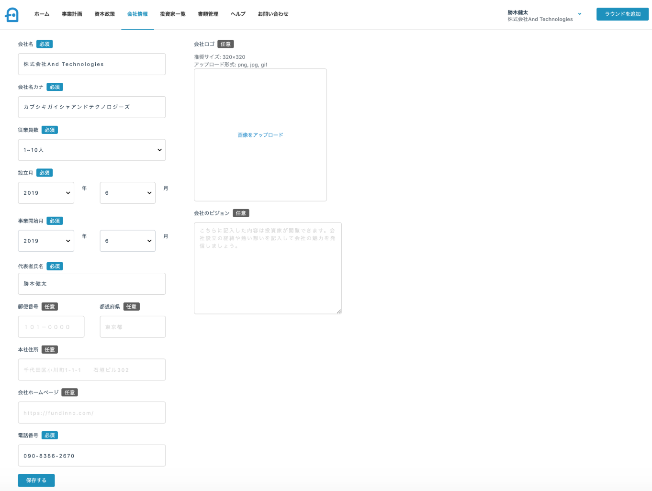Go to お問い合わせ page
652x491 pixels.
(273, 14)
